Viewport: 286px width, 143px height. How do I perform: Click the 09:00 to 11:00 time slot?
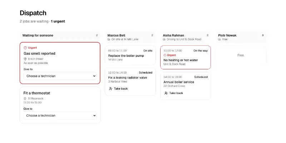[117, 51]
